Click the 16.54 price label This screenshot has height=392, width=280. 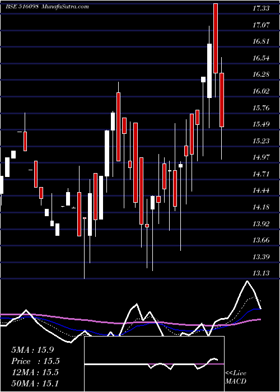(x=261, y=58)
